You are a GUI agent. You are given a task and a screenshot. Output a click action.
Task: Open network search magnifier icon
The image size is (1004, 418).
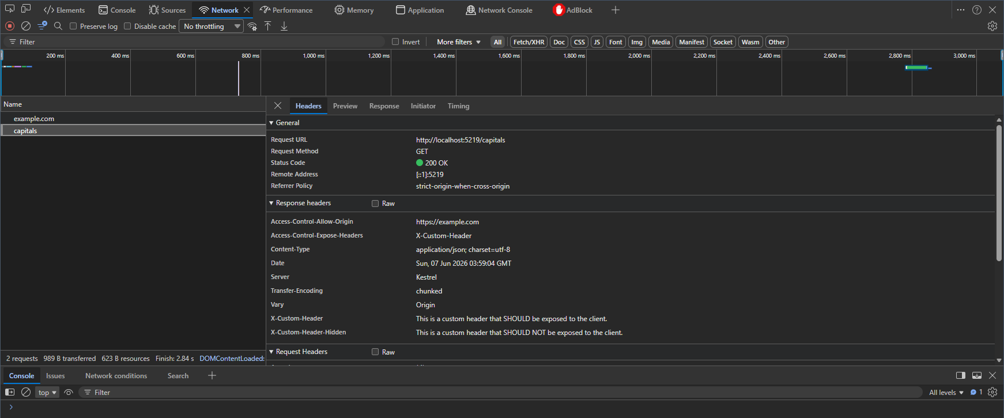58,26
